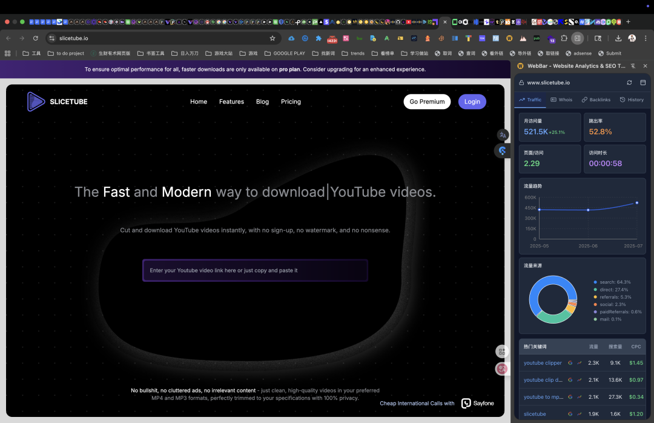654x423 pixels.
Task: Click the Sayfone logo icon
Action: click(466, 403)
